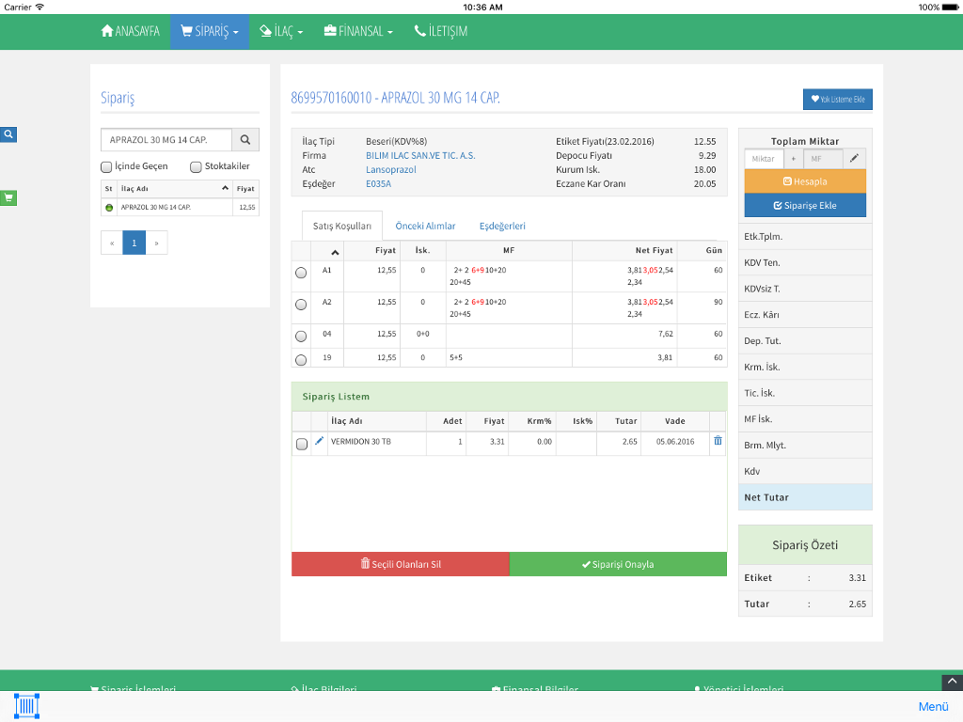Open the Menü link at bottom

coord(934,707)
